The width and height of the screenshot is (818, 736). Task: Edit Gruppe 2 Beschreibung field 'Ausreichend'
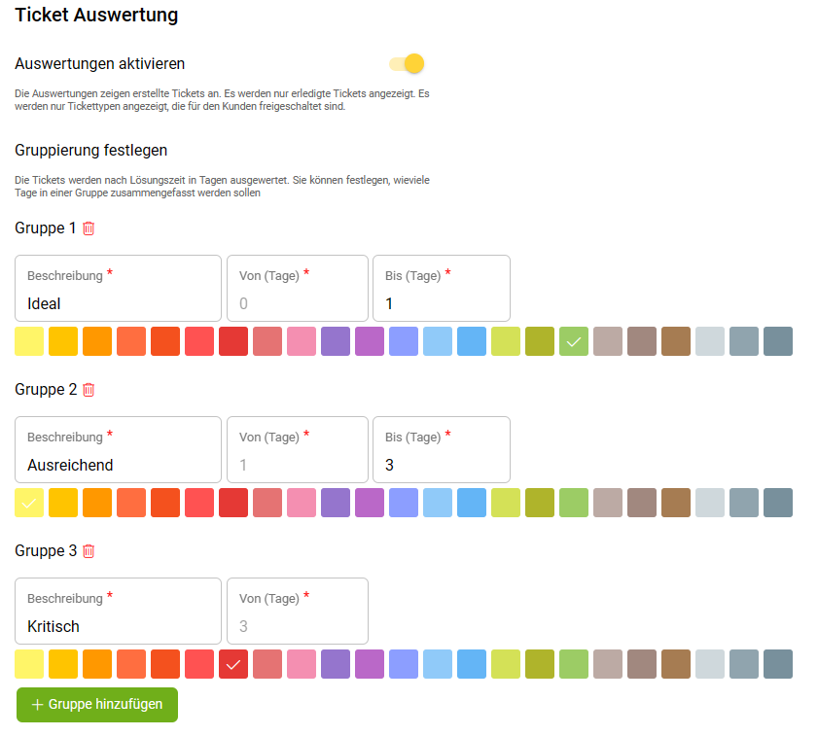tap(118, 465)
